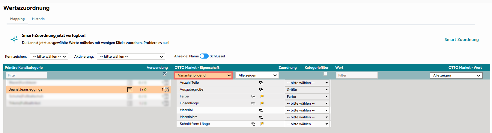Screen dimensions: 492x133
Task: Click the copy icon in the Materialart row
Action: coord(261,117)
